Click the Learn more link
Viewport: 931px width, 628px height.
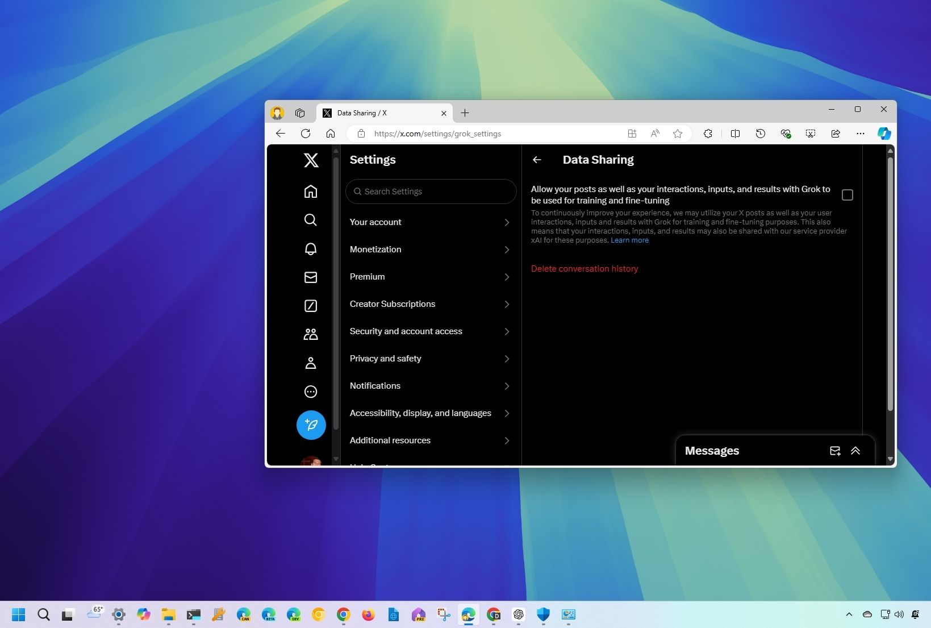point(629,240)
